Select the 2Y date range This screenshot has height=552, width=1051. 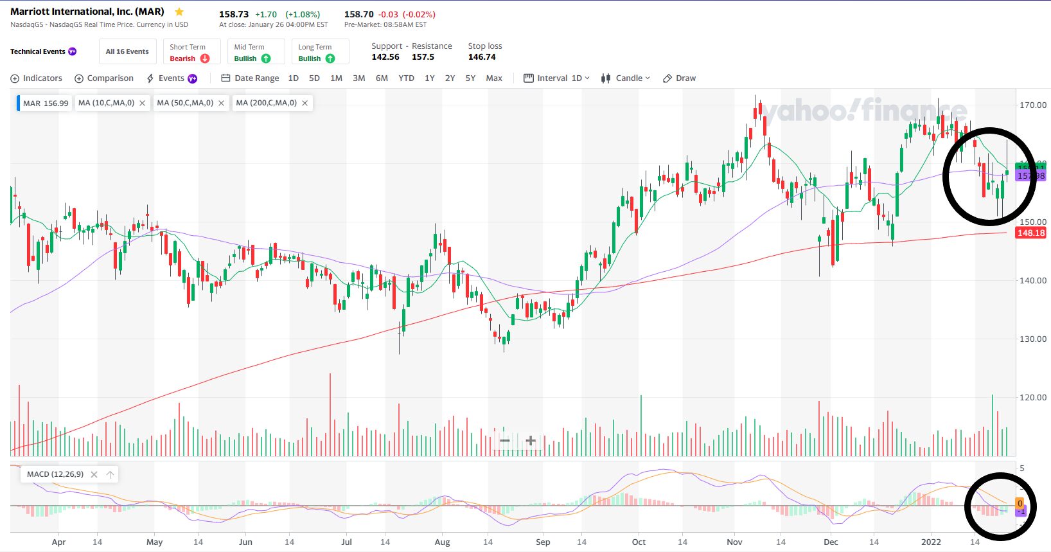(450, 78)
